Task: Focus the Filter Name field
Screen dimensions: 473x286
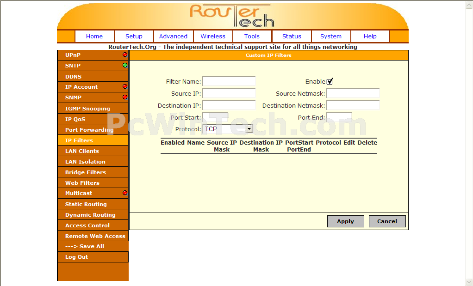Action: click(229, 81)
